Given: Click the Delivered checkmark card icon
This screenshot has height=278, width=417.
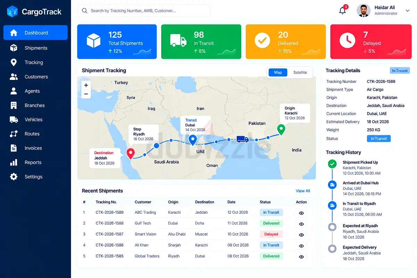Looking at the screenshot, I should click(x=262, y=40).
